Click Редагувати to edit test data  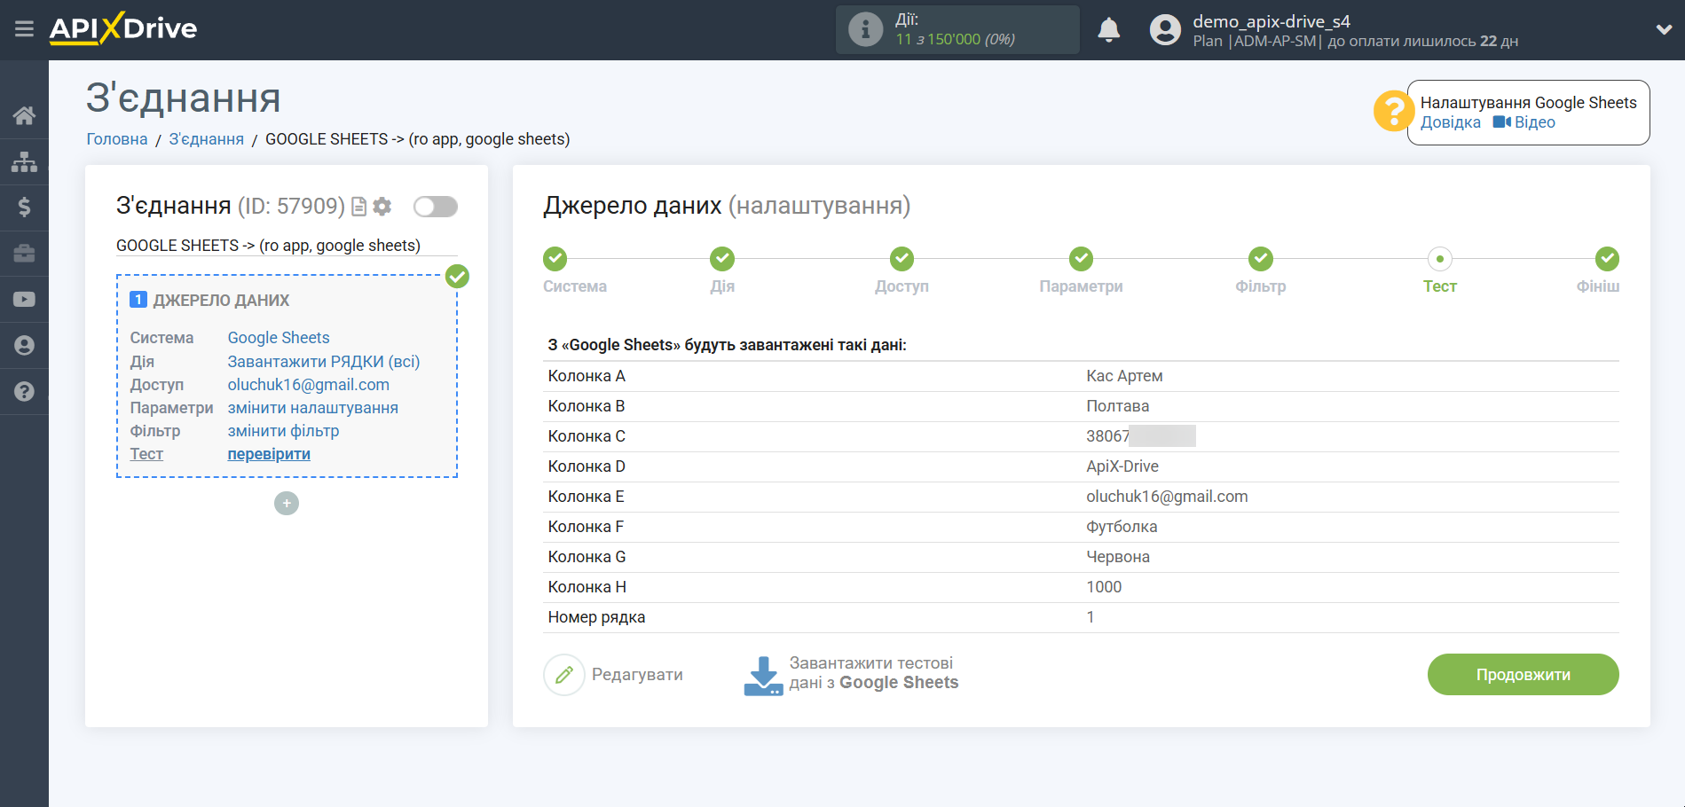coord(614,675)
